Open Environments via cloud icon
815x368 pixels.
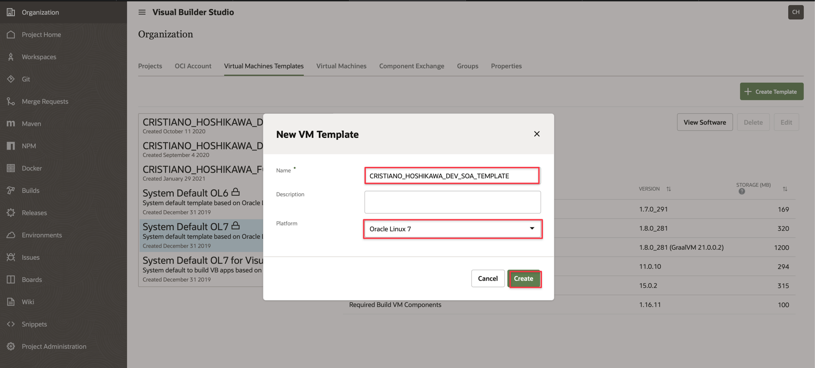point(11,235)
